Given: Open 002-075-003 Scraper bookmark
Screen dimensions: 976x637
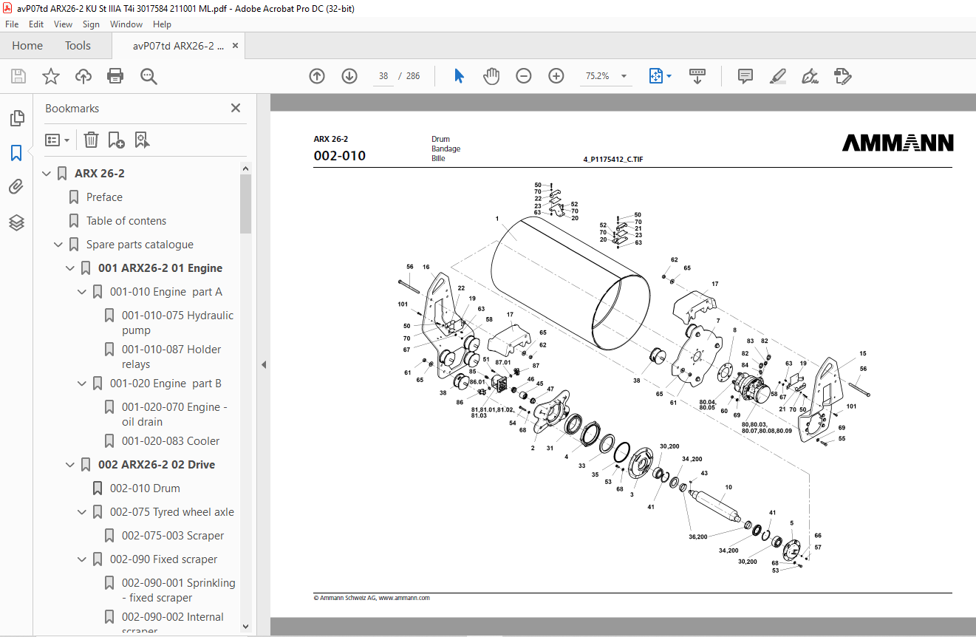Looking at the screenshot, I should click(x=173, y=536).
